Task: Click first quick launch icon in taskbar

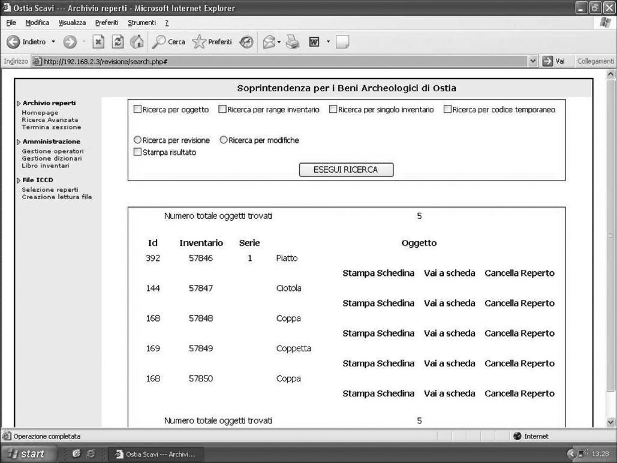Action: tap(76, 453)
